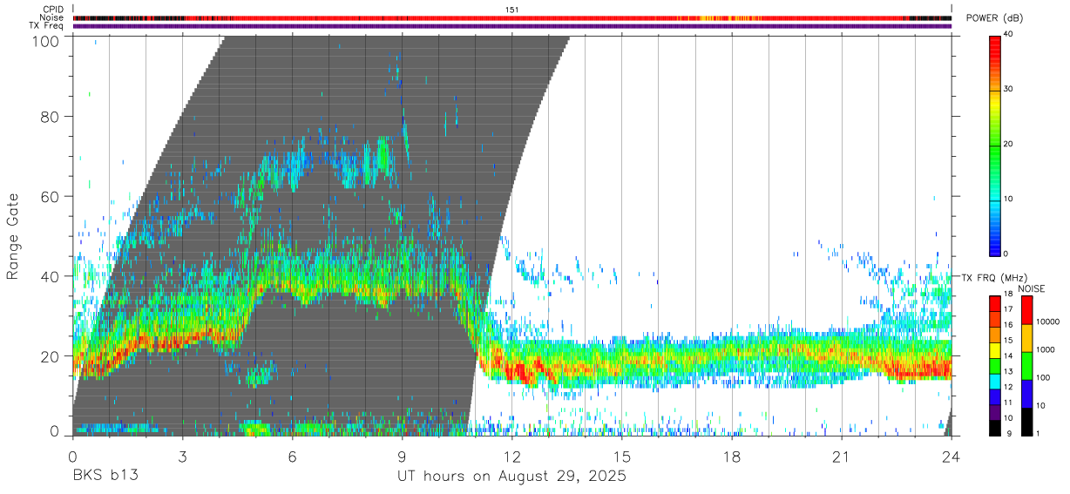Click the Noise row label at top left

tap(52, 17)
